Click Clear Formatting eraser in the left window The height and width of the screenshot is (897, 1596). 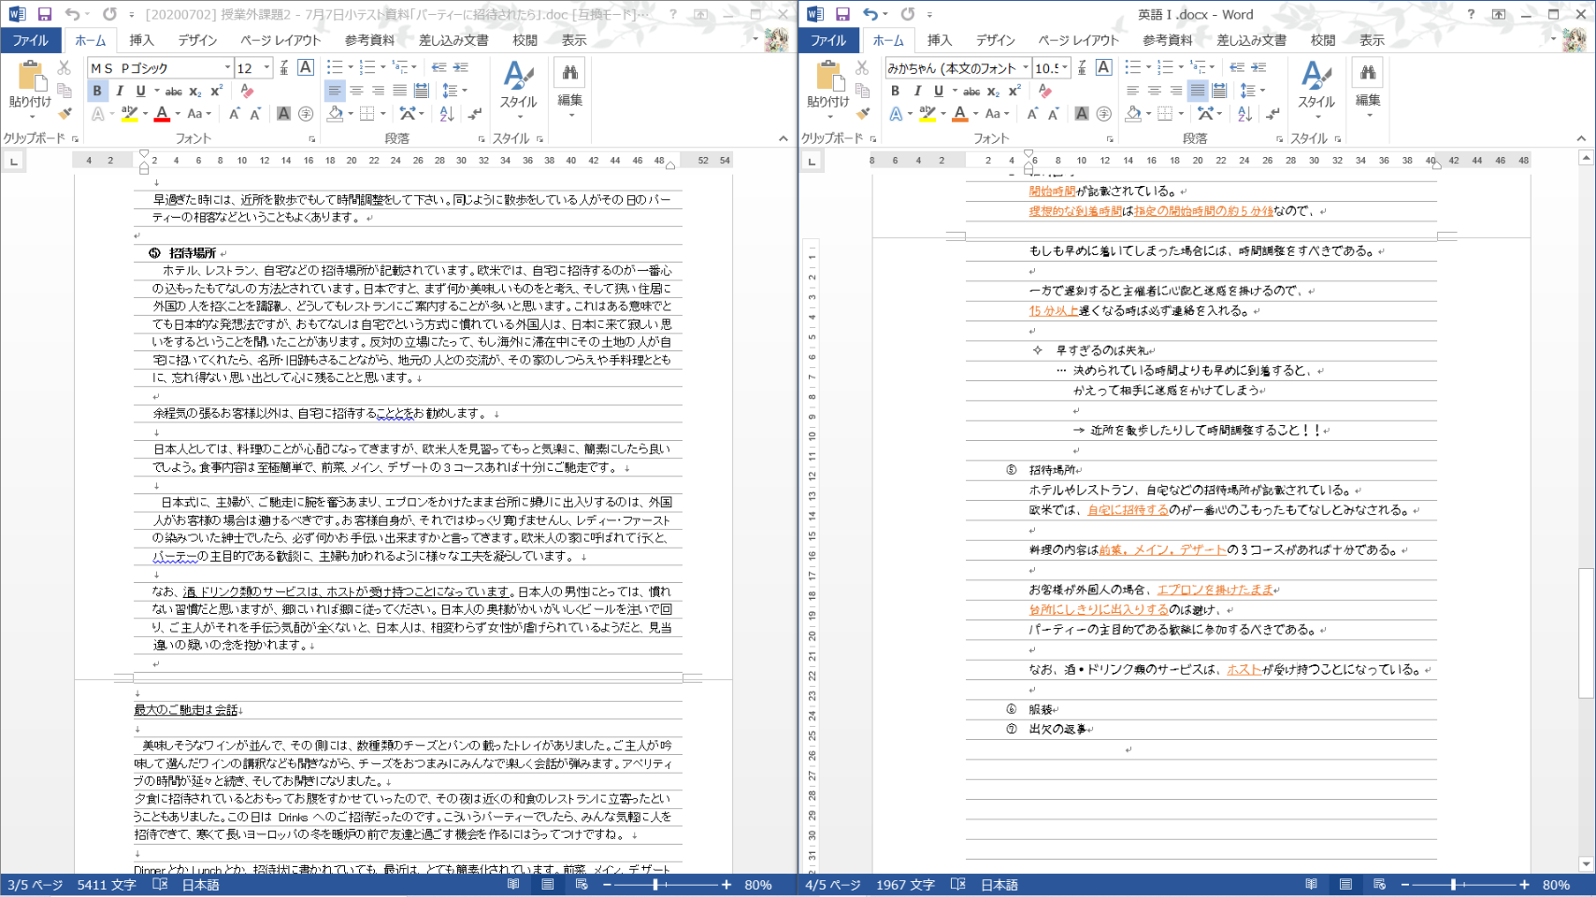pos(247,91)
